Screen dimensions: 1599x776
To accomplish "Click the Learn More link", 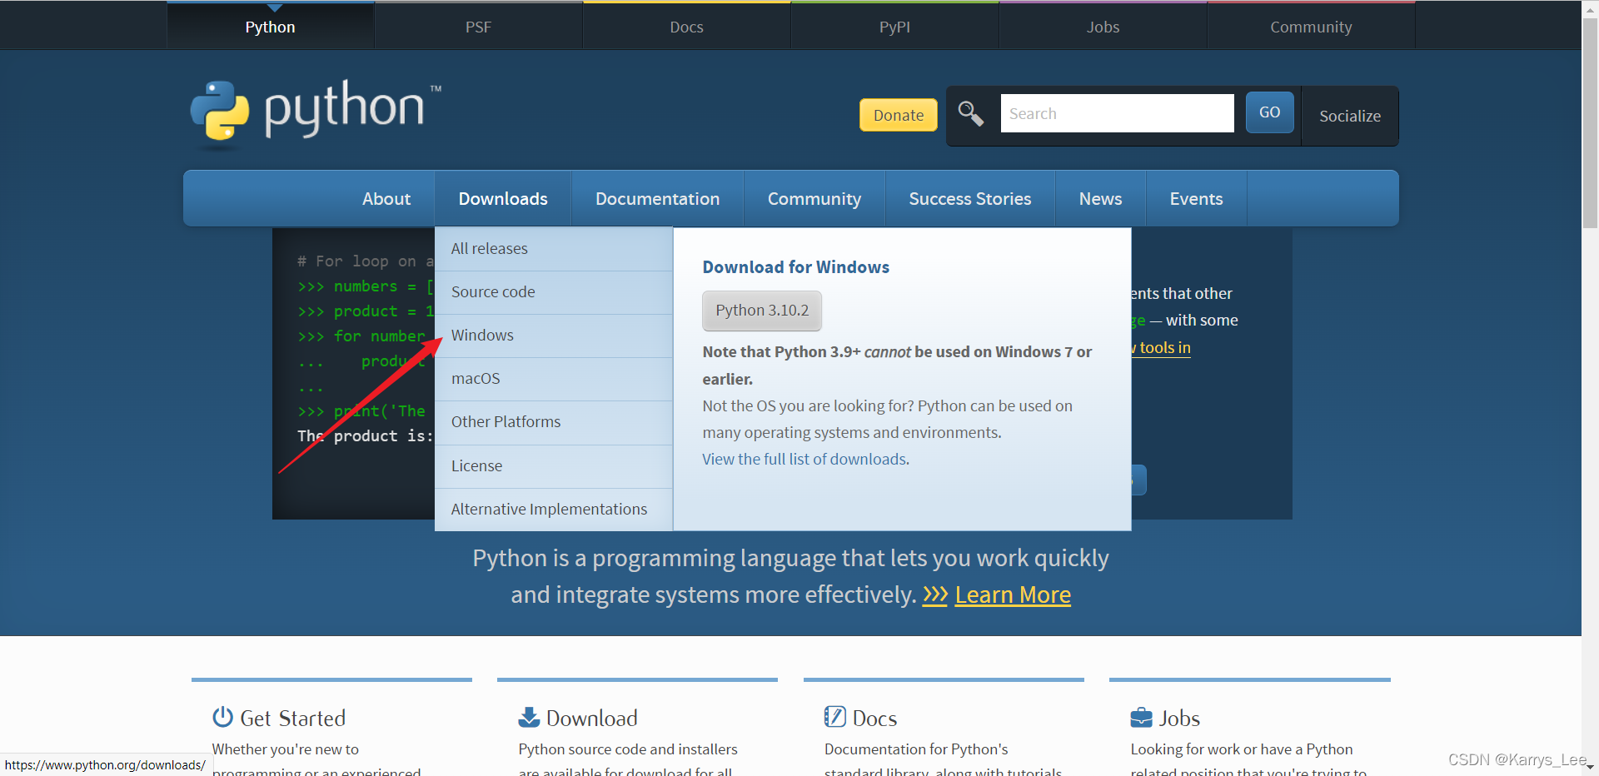I will coord(1013,595).
